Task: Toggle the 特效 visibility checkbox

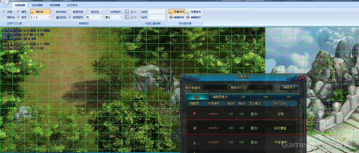Action: 18,17
